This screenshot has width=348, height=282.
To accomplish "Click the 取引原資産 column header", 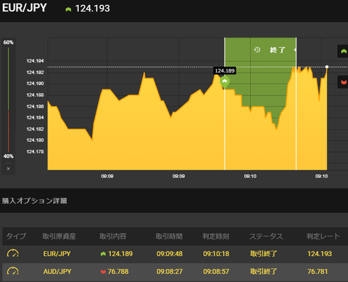I will [x=59, y=236].
